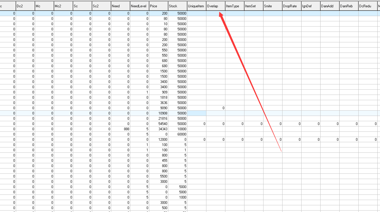Select the NeedLevel column header
Screen dimensions: 380x212
139,6
